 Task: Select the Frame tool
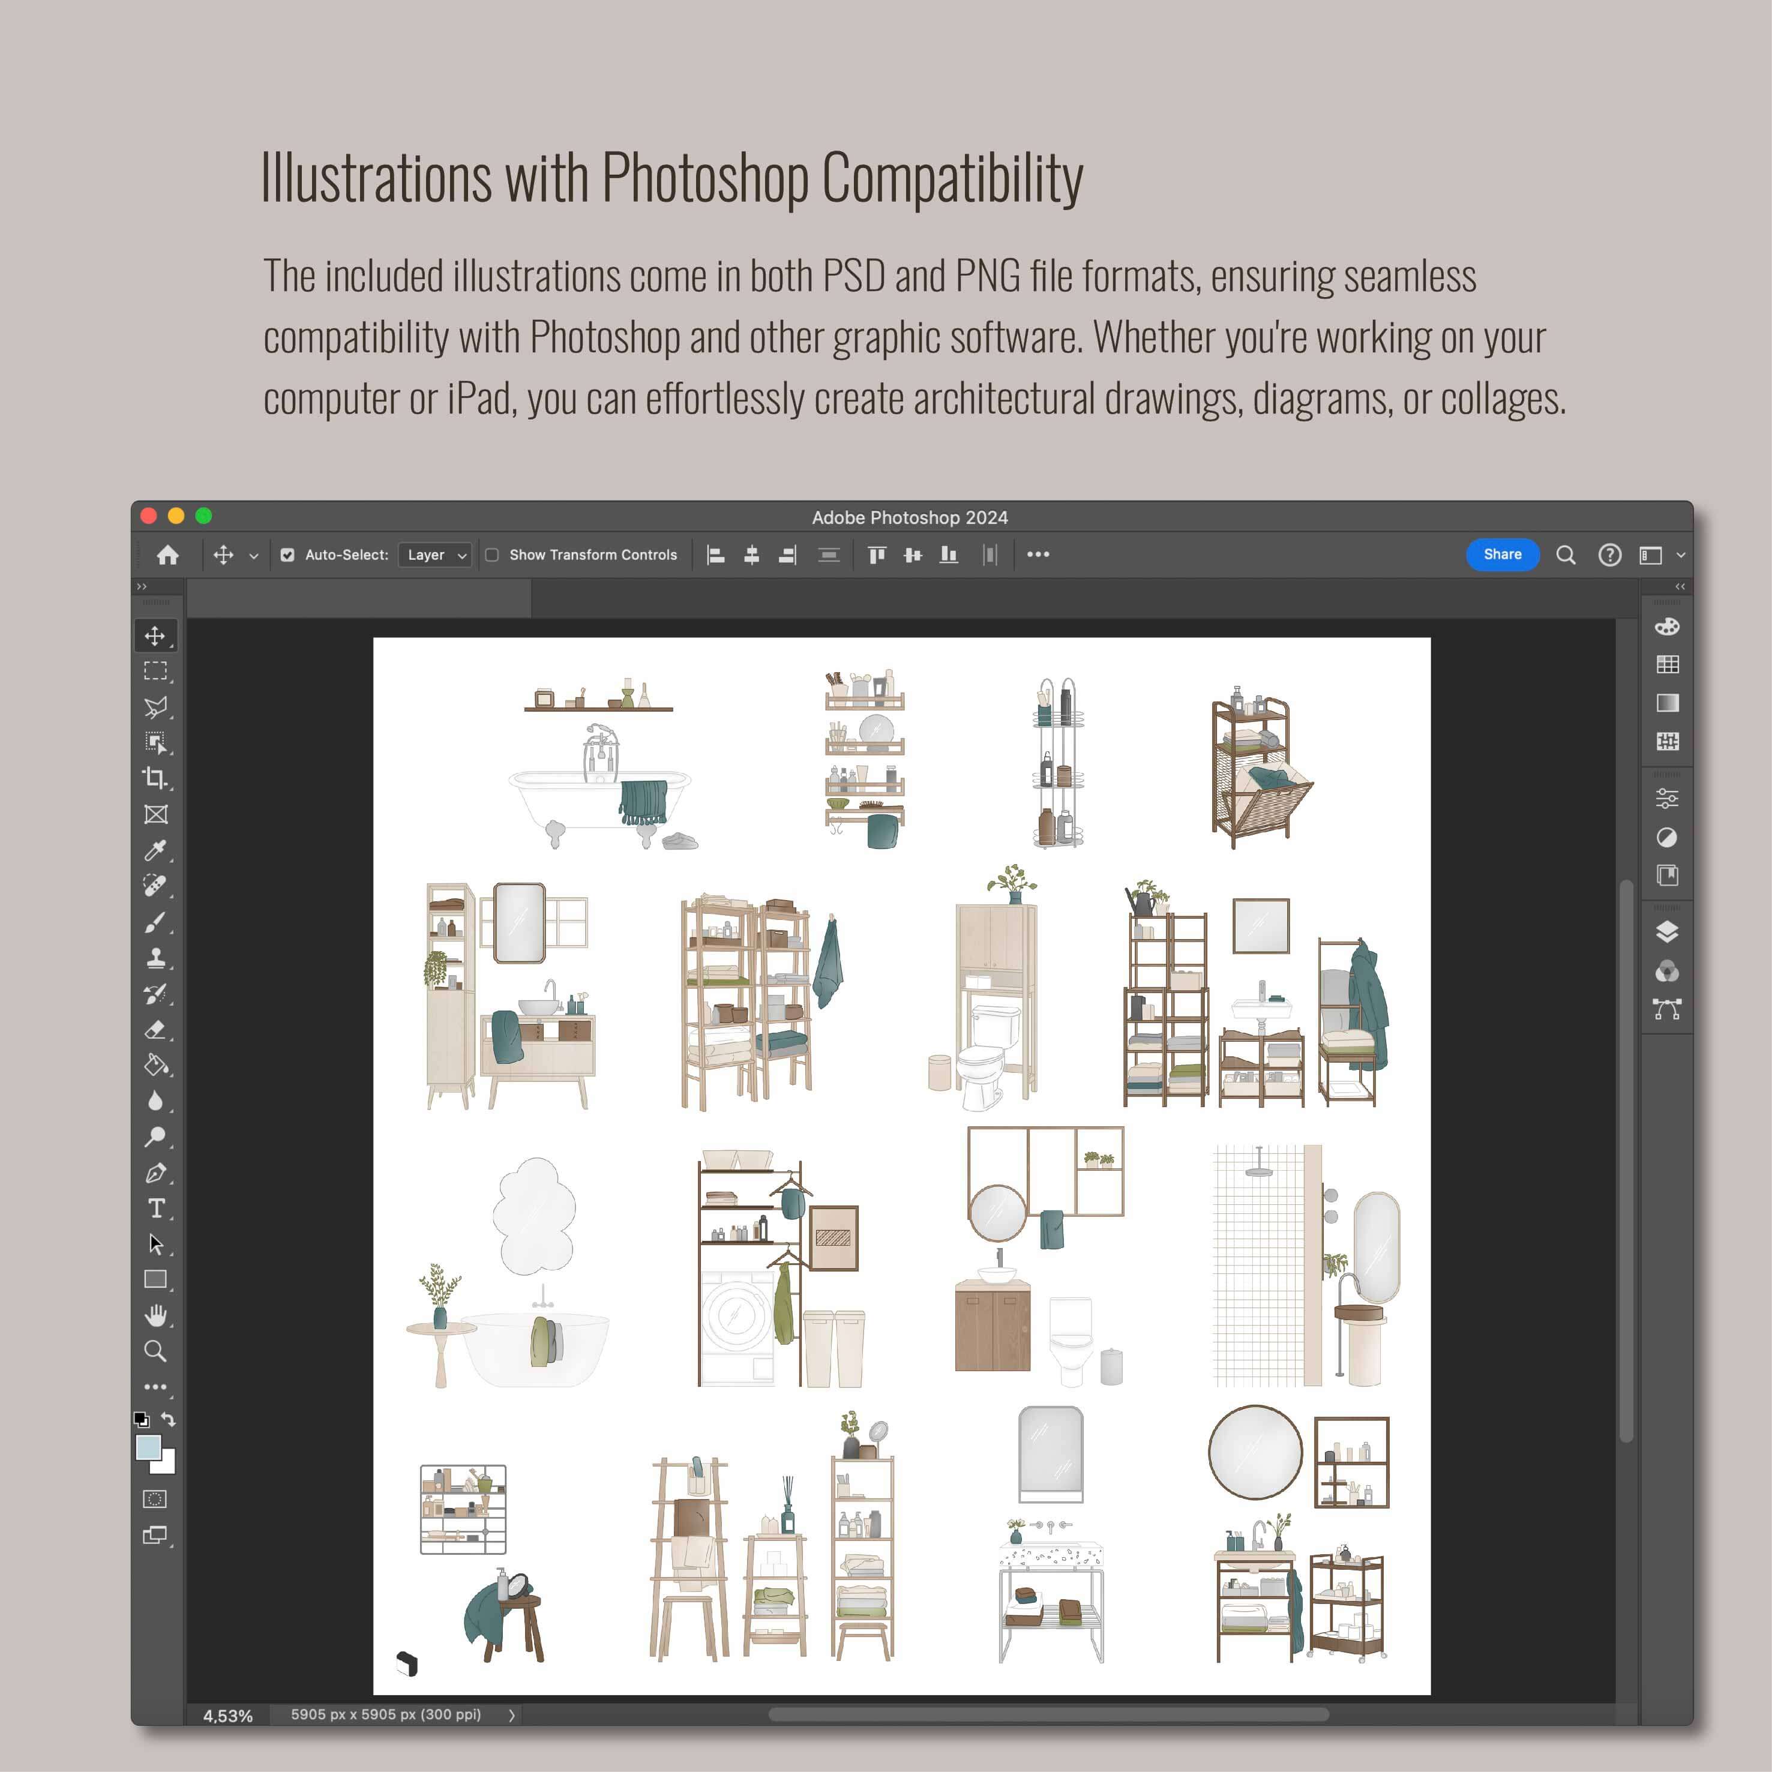click(155, 814)
